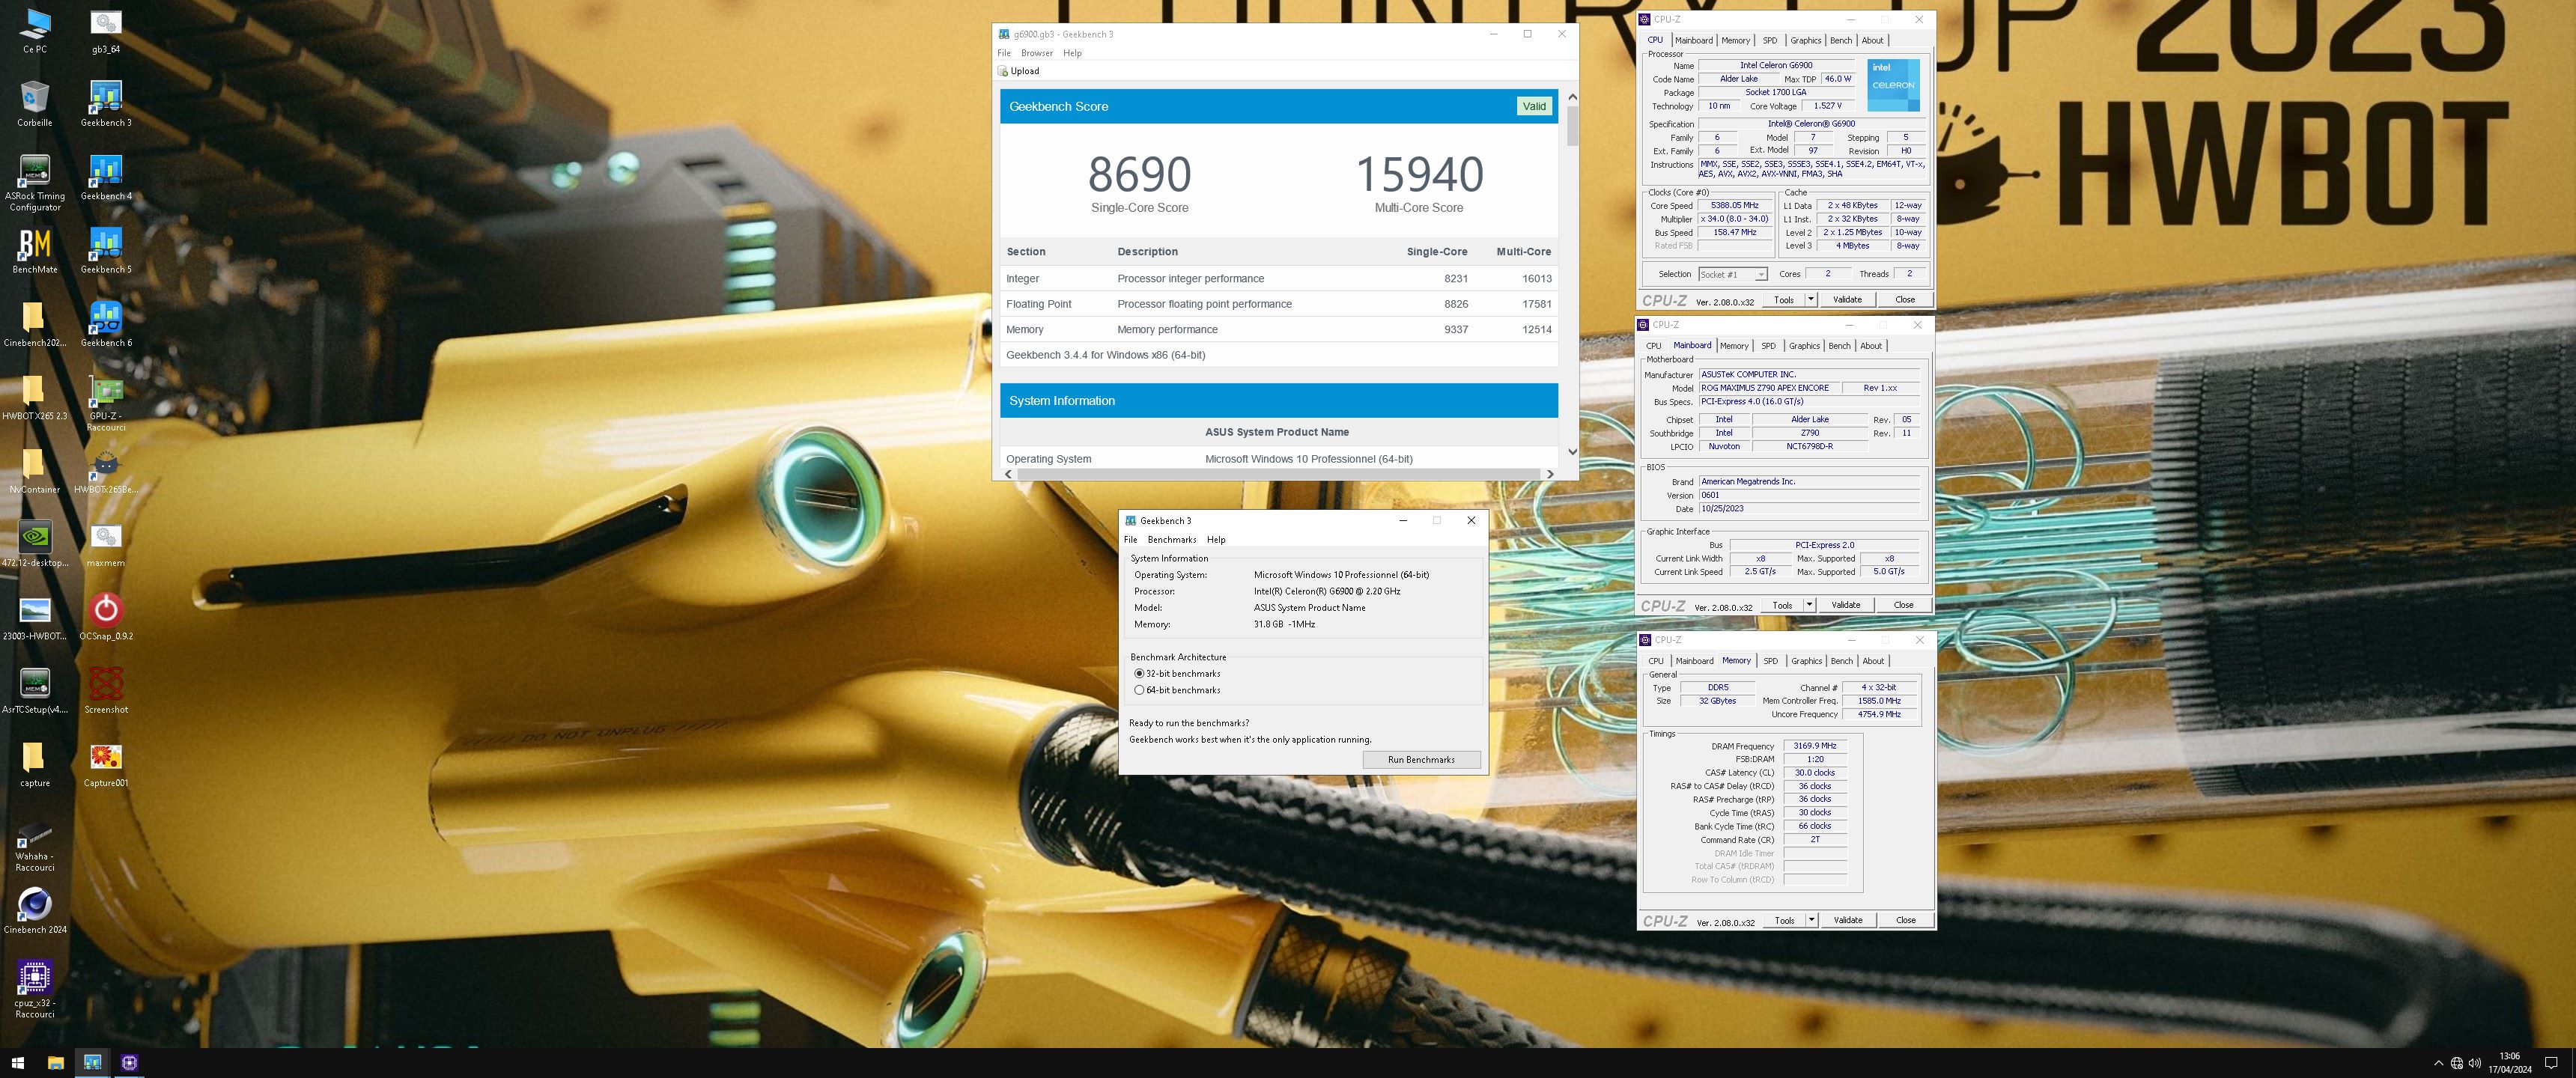Click the Run Benchmarks button

(1421, 760)
